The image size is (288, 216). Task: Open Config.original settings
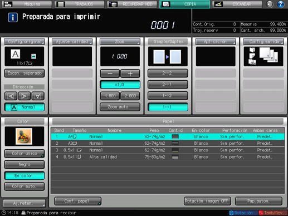pyautogui.click(x=25, y=42)
